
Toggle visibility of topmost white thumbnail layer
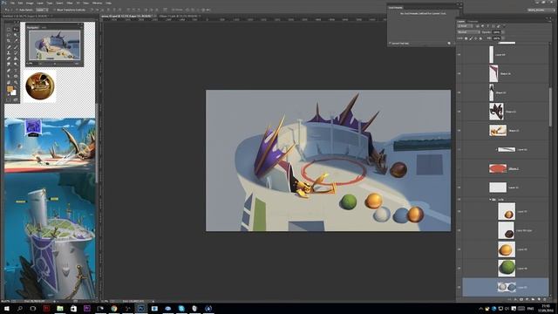point(459,55)
